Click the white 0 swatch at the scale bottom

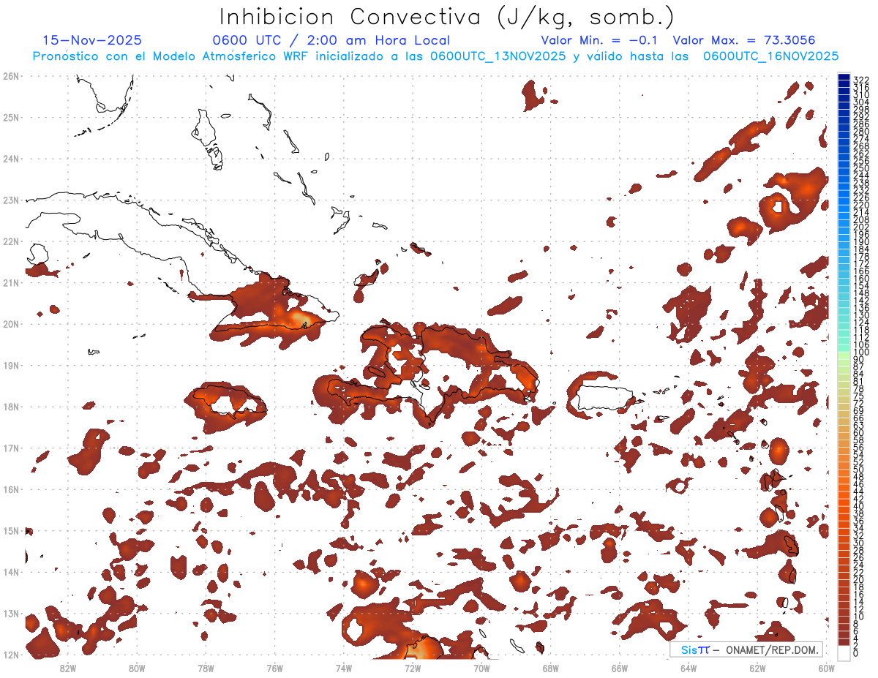click(844, 652)
